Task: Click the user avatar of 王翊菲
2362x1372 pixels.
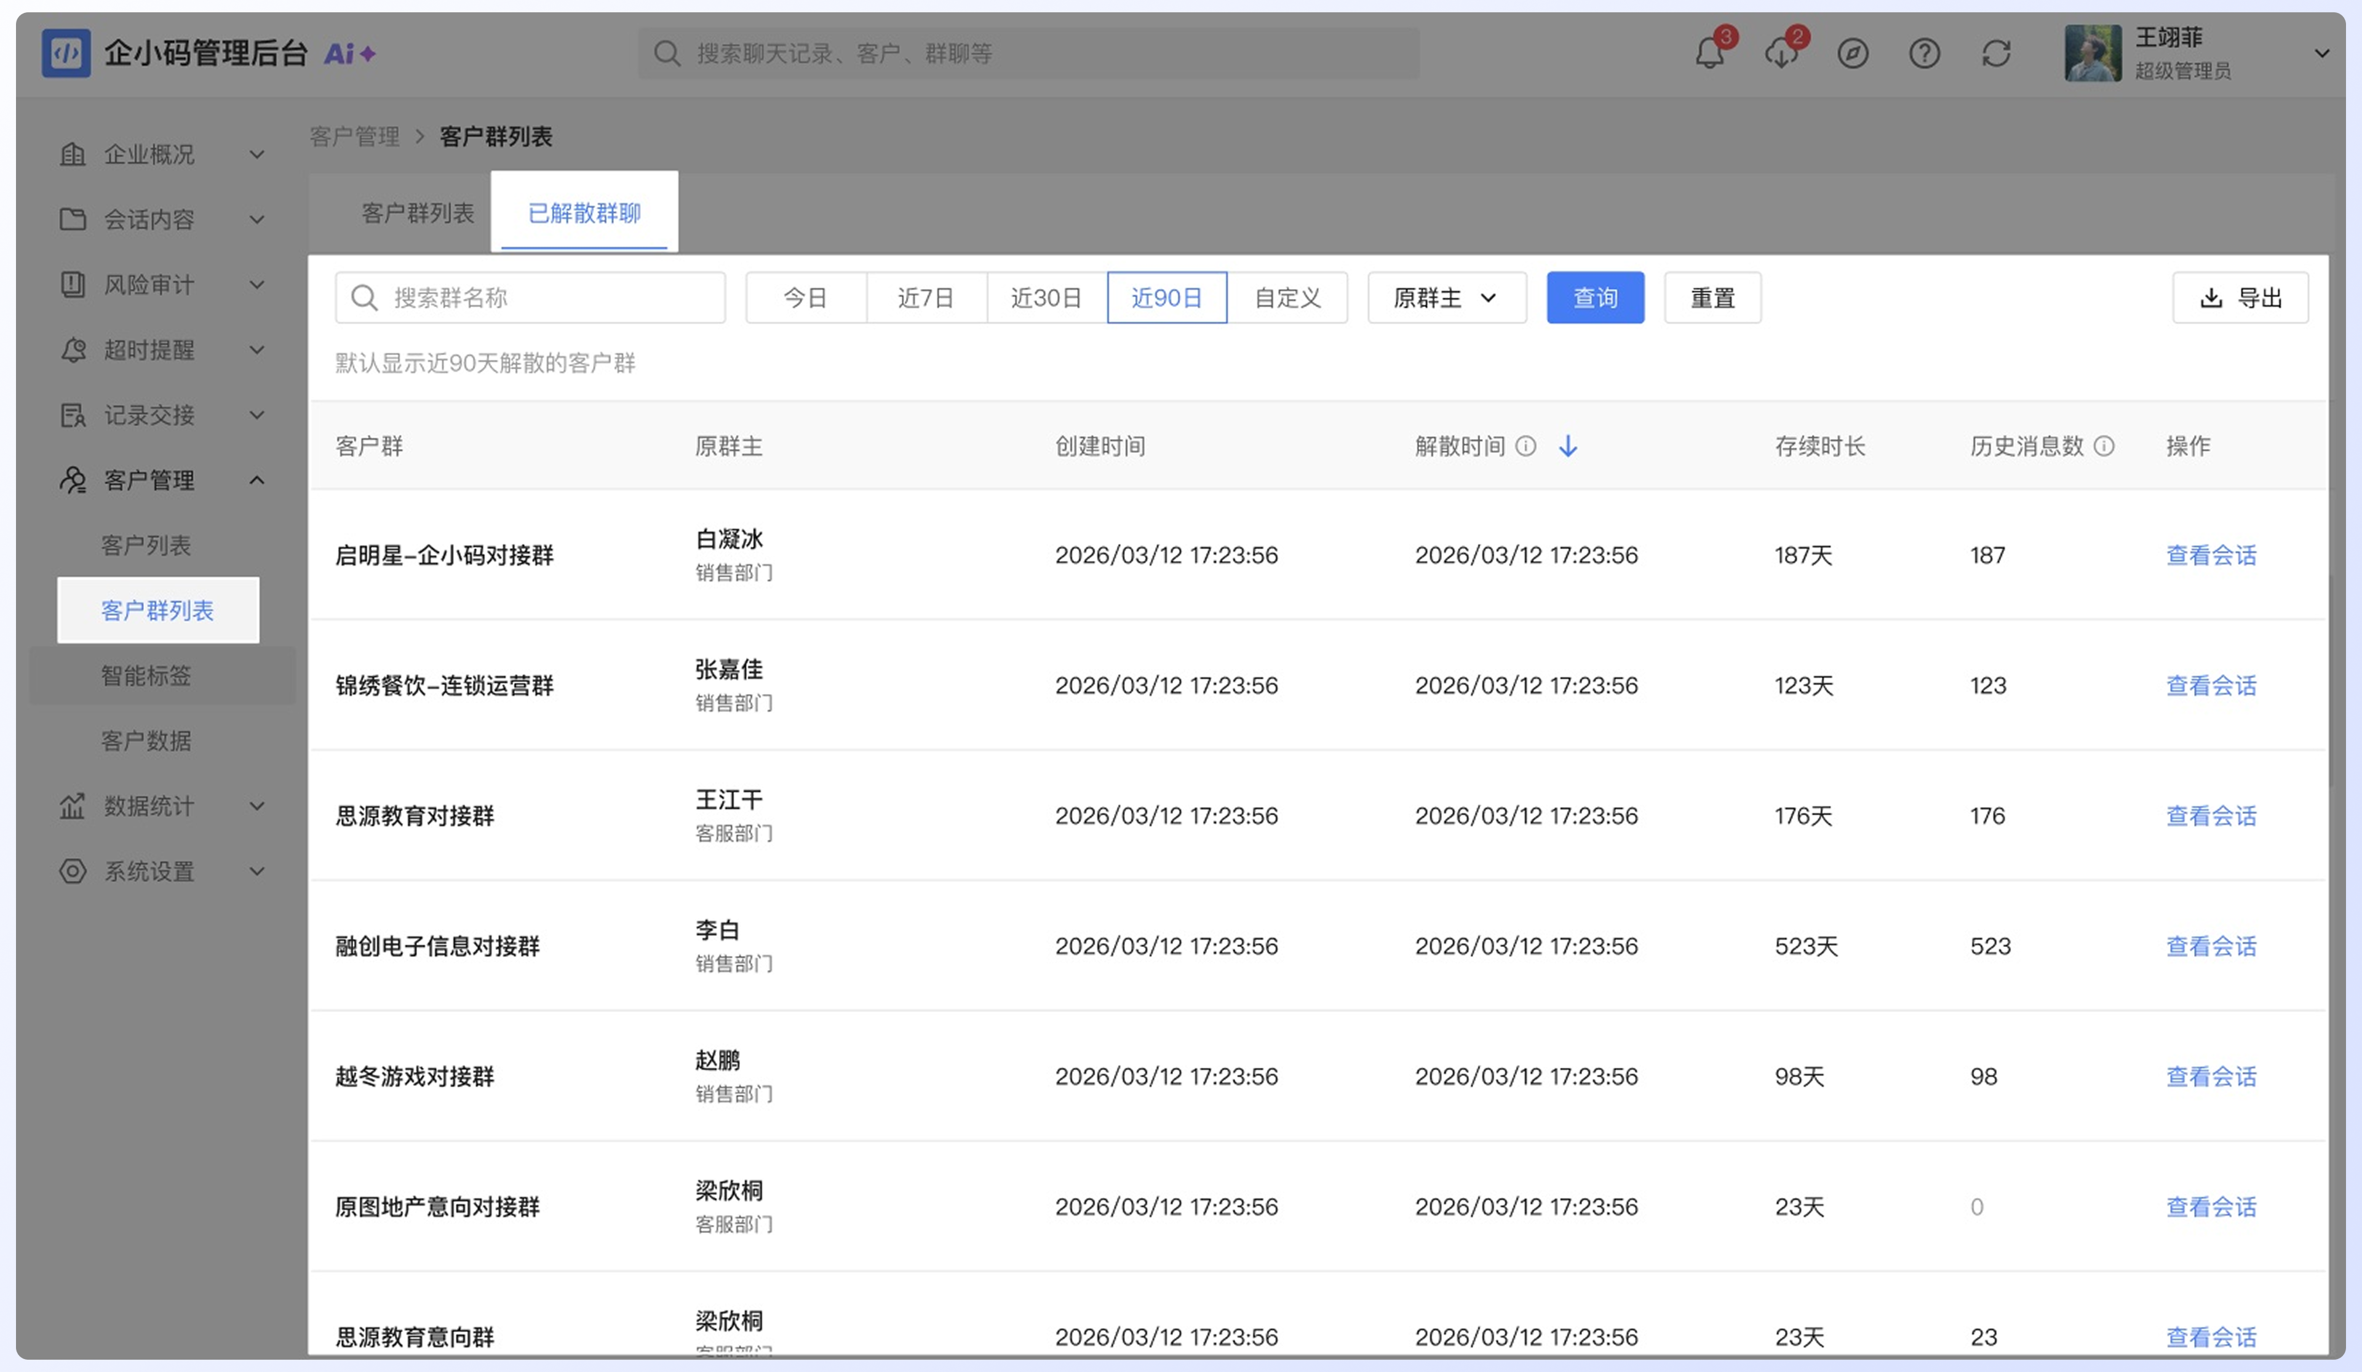Action: pyautogui.click(x=2093, y=54)
